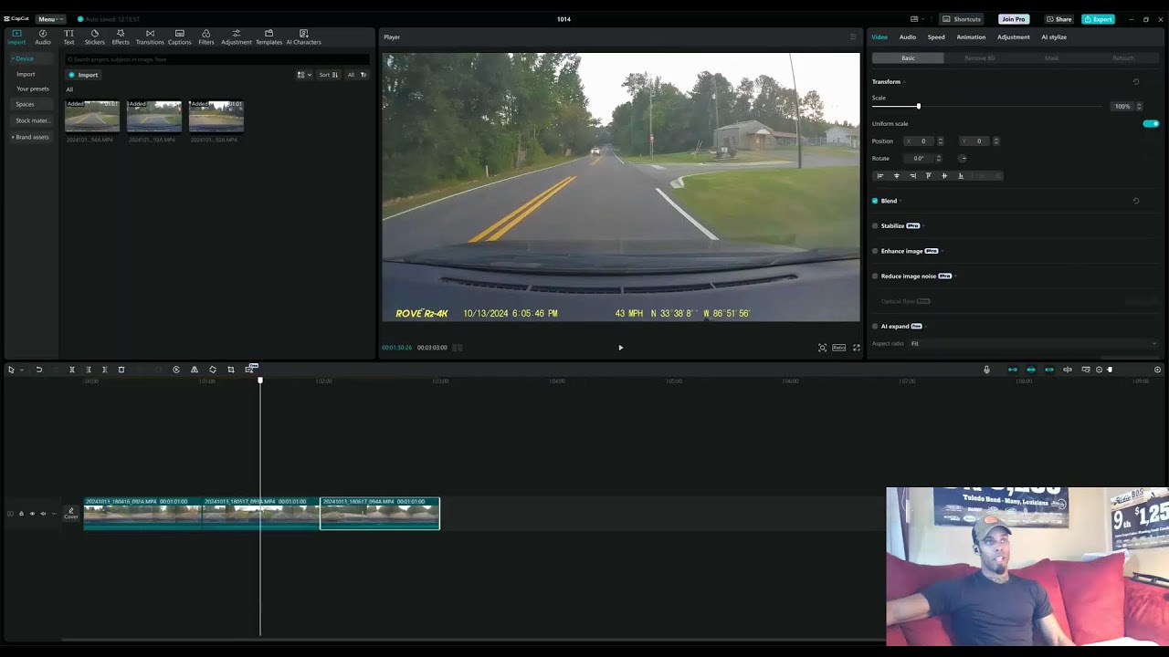Enable the Reduce image noise checkbox
This screenshot has width=1169, height=657.
(875, 276)
